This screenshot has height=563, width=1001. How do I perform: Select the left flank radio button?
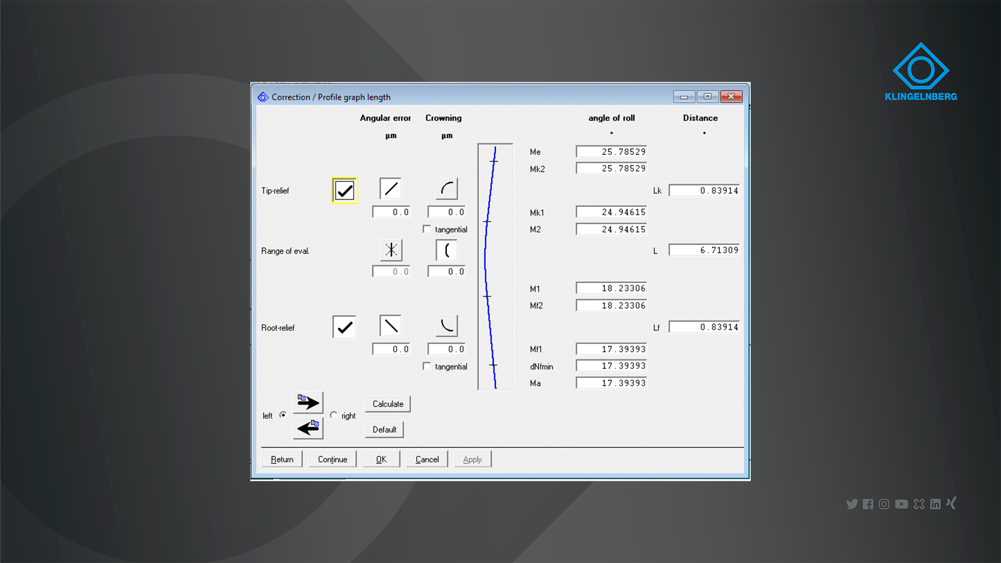click(283, 415)
